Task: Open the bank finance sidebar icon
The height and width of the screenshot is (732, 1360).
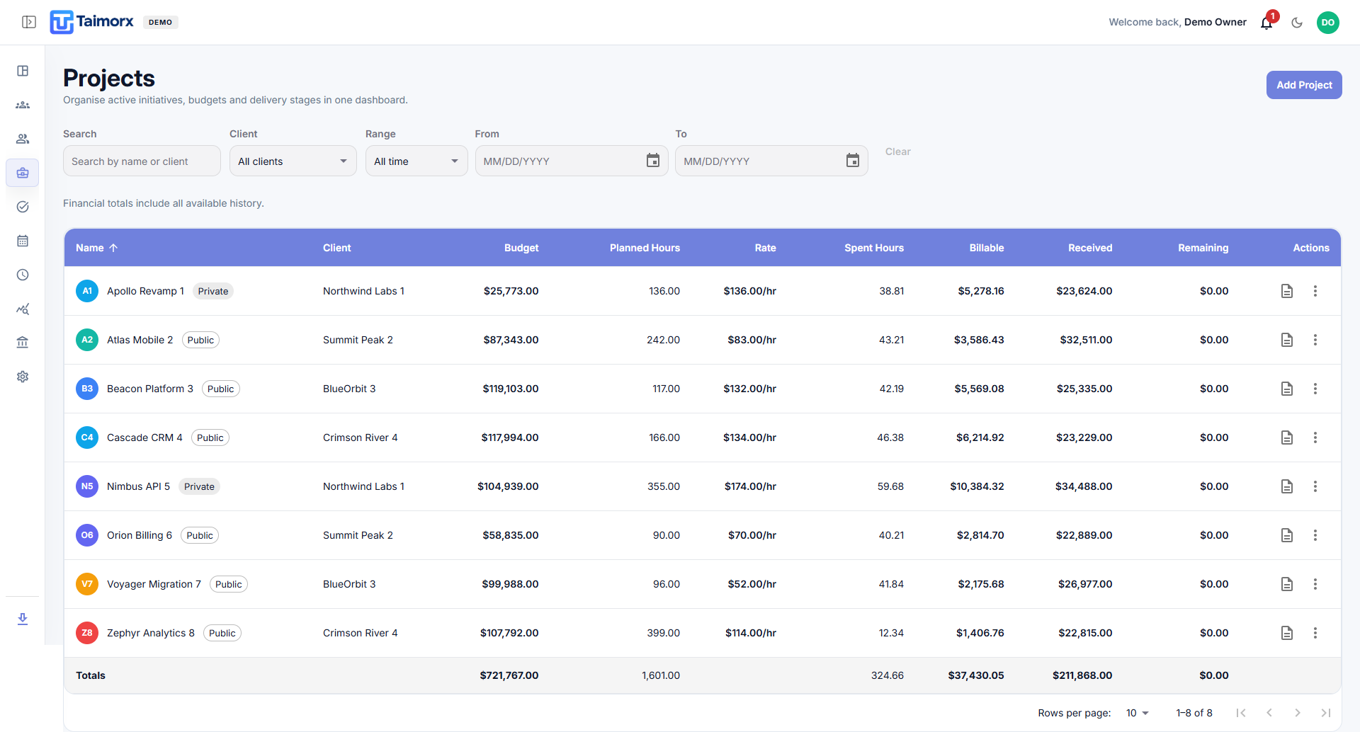Action: pos(23,343)
